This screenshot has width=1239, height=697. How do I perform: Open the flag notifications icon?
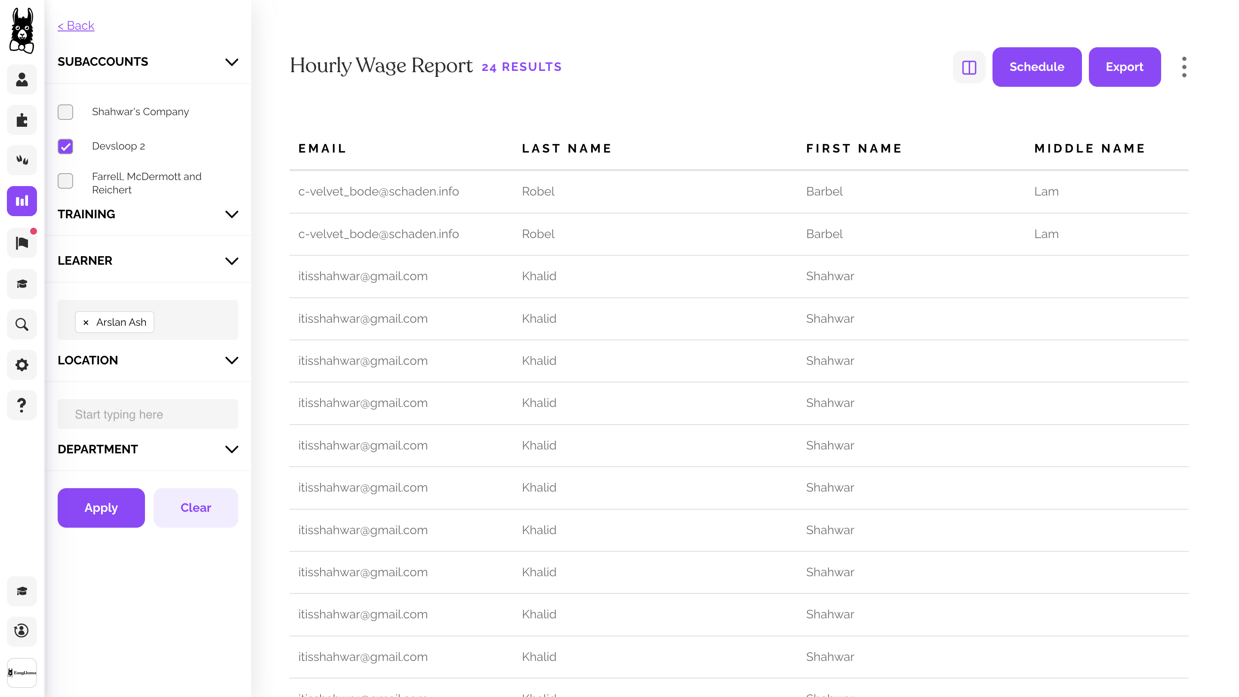[x=22, y=243]
